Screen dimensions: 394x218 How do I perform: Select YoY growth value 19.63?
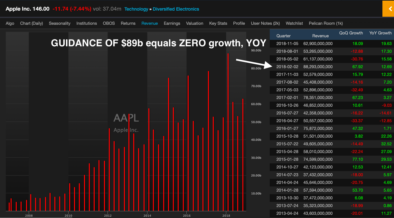pyautogui.click(x=386, y=43)
